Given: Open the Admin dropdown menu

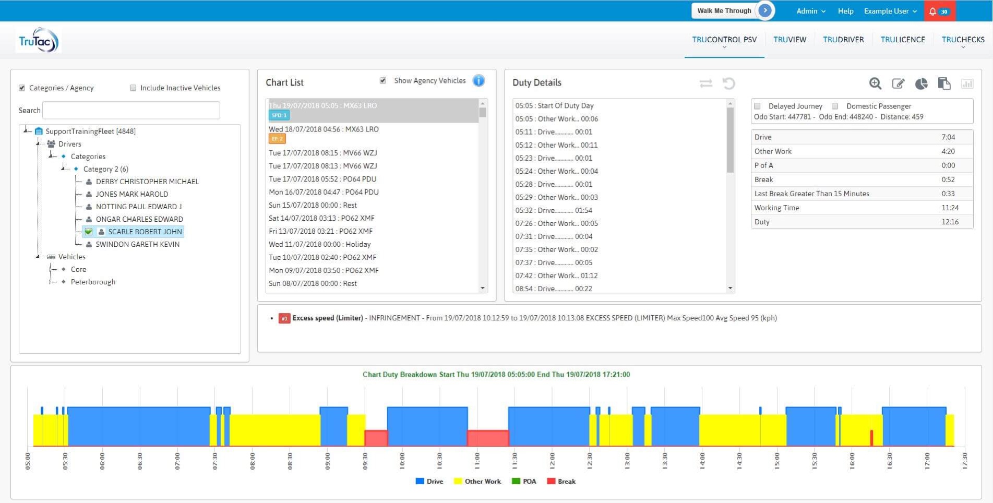Looking at the screenshot, I should click(x=810, y=10).
